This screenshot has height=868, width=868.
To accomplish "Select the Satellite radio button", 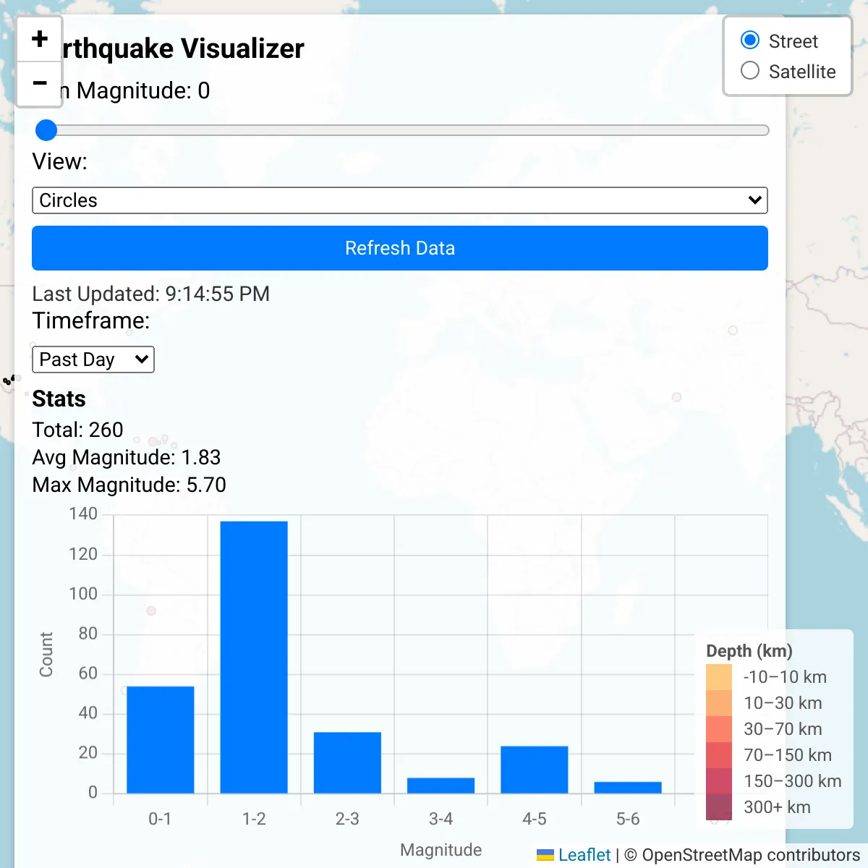I will [750, 71].
